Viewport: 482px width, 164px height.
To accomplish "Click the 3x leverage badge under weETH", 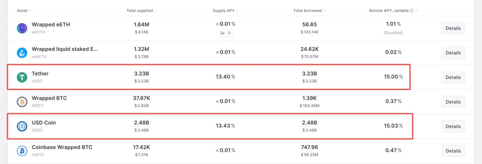I will tap(226, 33).
